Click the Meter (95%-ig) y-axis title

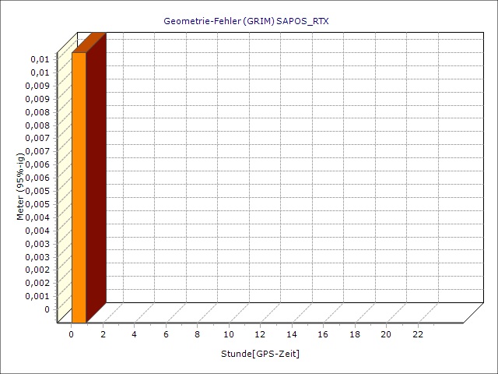(21, 185)
